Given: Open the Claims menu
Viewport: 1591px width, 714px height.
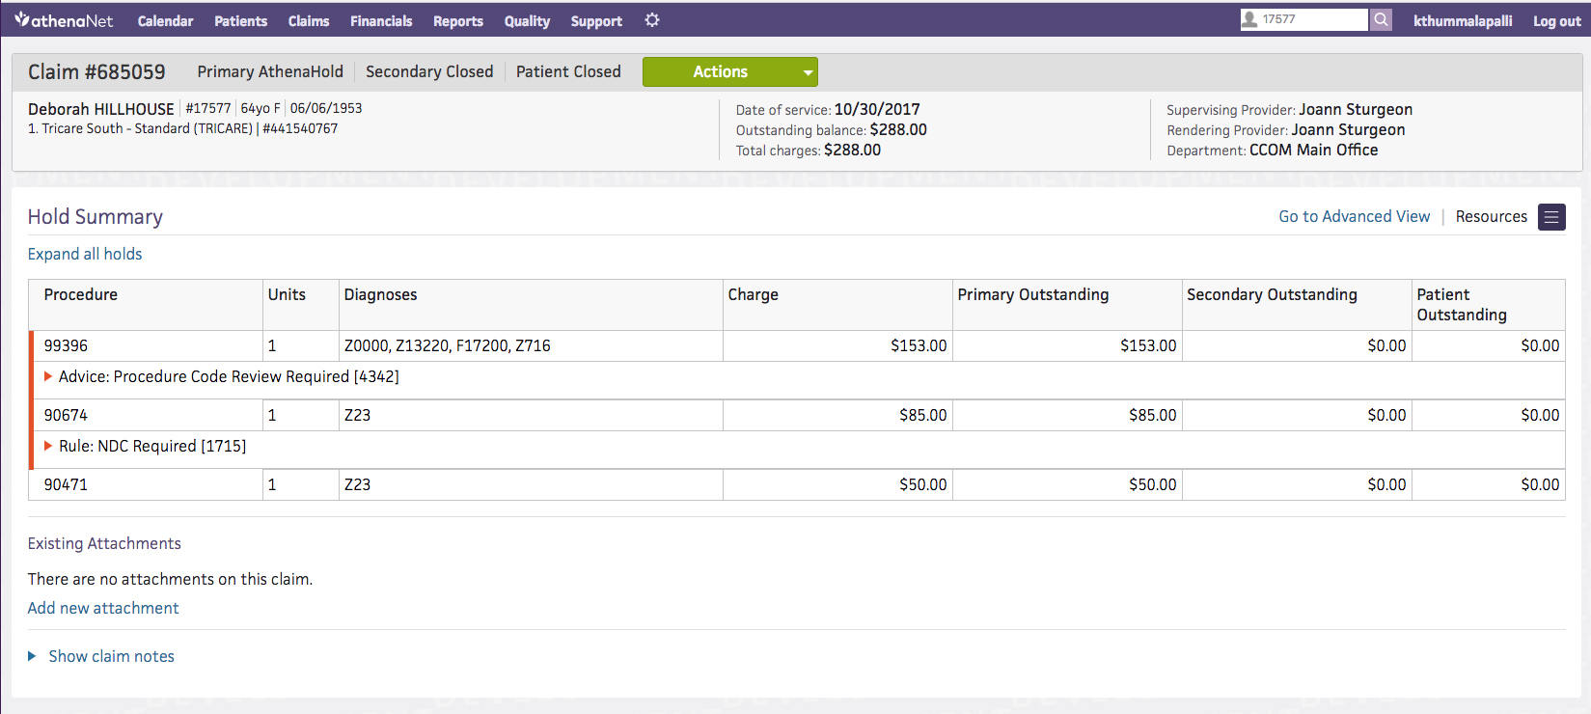Looking at the screenshot, I should (x=309, y=21).
